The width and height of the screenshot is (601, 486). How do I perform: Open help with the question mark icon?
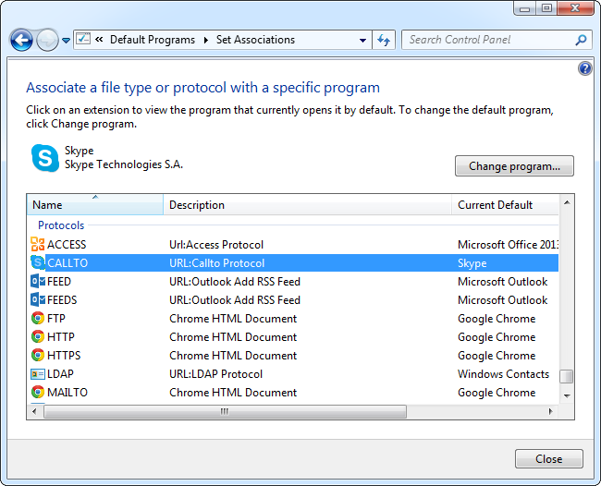pyautogui.click(x=584, y=68)
